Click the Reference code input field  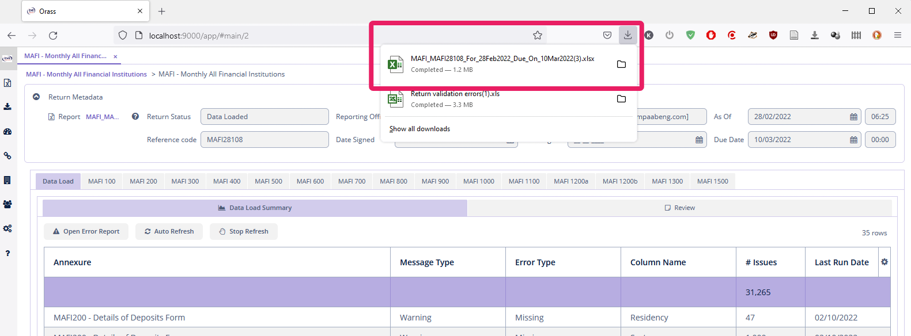tap(264, 140)
